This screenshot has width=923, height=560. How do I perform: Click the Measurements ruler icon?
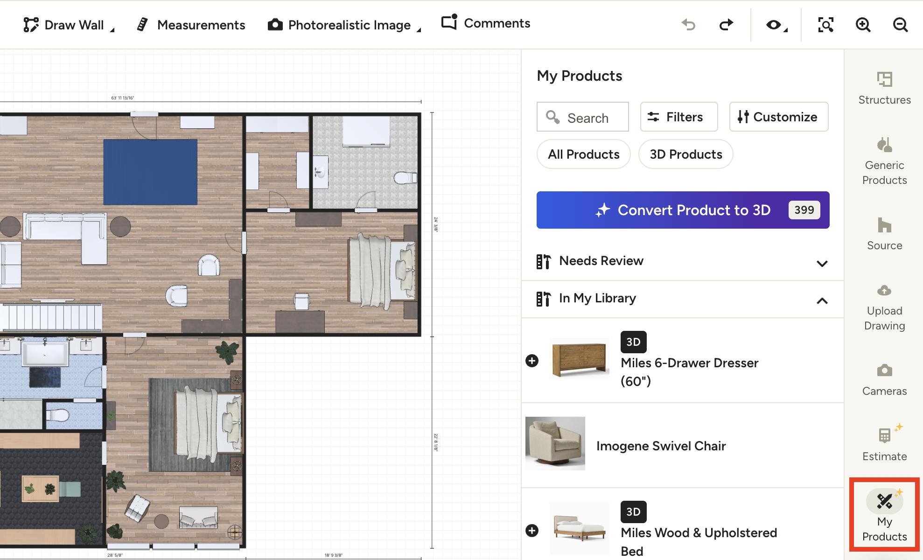coord(142,25)
